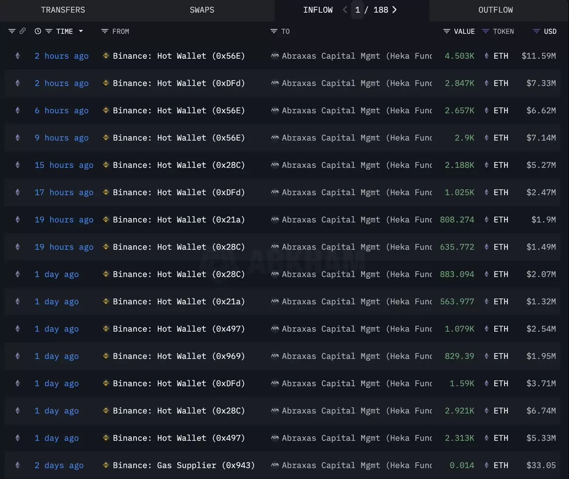The image size is (569, 479).
Task: Open the 2 days ago transaction link
Action: click(x=59, y=465)
